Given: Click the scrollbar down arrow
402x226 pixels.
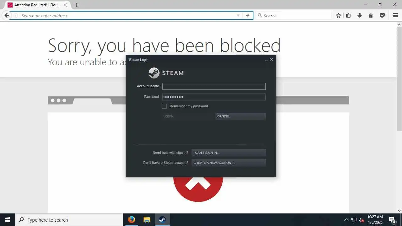Looking at the screenshot, I should pyautogui.click(x=399, y=211).
